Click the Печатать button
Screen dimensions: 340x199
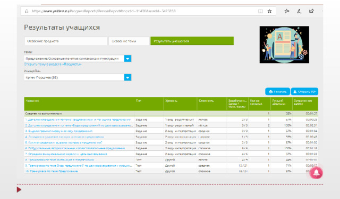277,92
